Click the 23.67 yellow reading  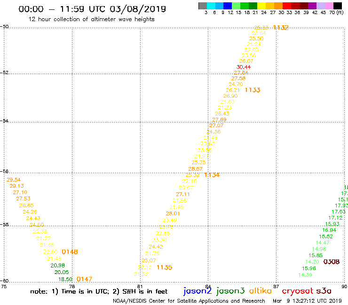pyautogui.click(x=186, y=188)
